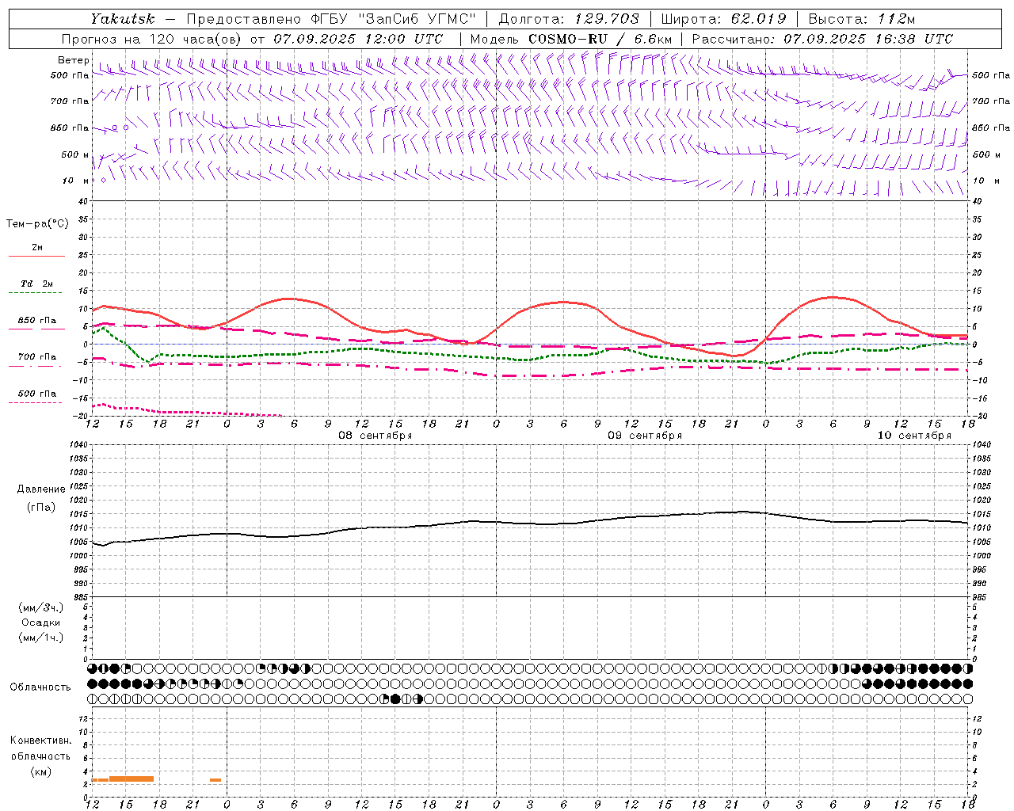This screenshot has width=1014, height=811.
Task: Click the Осадки precipitation label
Action: [x=41, y=623]
